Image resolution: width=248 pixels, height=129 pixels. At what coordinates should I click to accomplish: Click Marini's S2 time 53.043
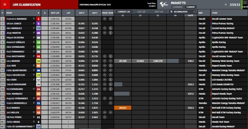click(140, 61)
